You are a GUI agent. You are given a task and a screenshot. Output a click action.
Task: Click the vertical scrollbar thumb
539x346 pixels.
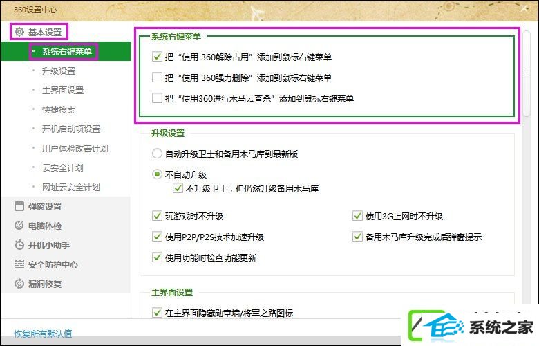527,73
